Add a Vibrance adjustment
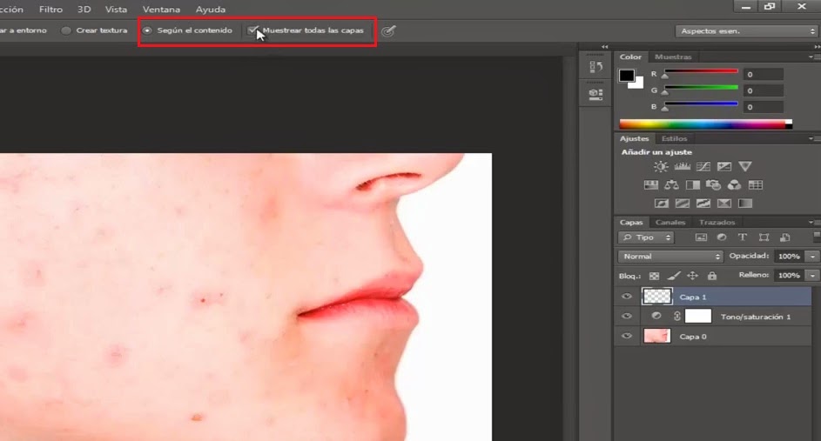Image resolution: width=821 pixels, height=441 pixels. coord(745,167)
